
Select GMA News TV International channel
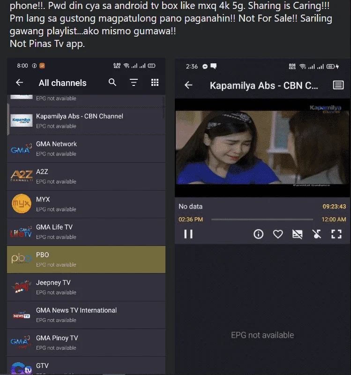point(86,315)
